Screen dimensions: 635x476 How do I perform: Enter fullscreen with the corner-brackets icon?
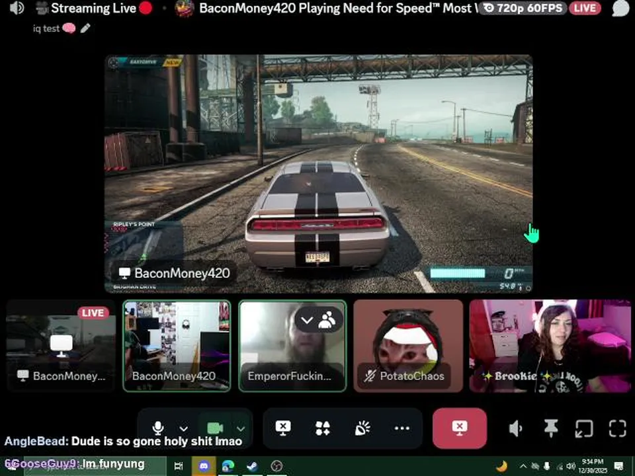pyautogui.click(x=618, y=428)
